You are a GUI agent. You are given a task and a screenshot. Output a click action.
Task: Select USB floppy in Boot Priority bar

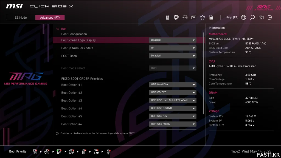(x=96, y=152)
